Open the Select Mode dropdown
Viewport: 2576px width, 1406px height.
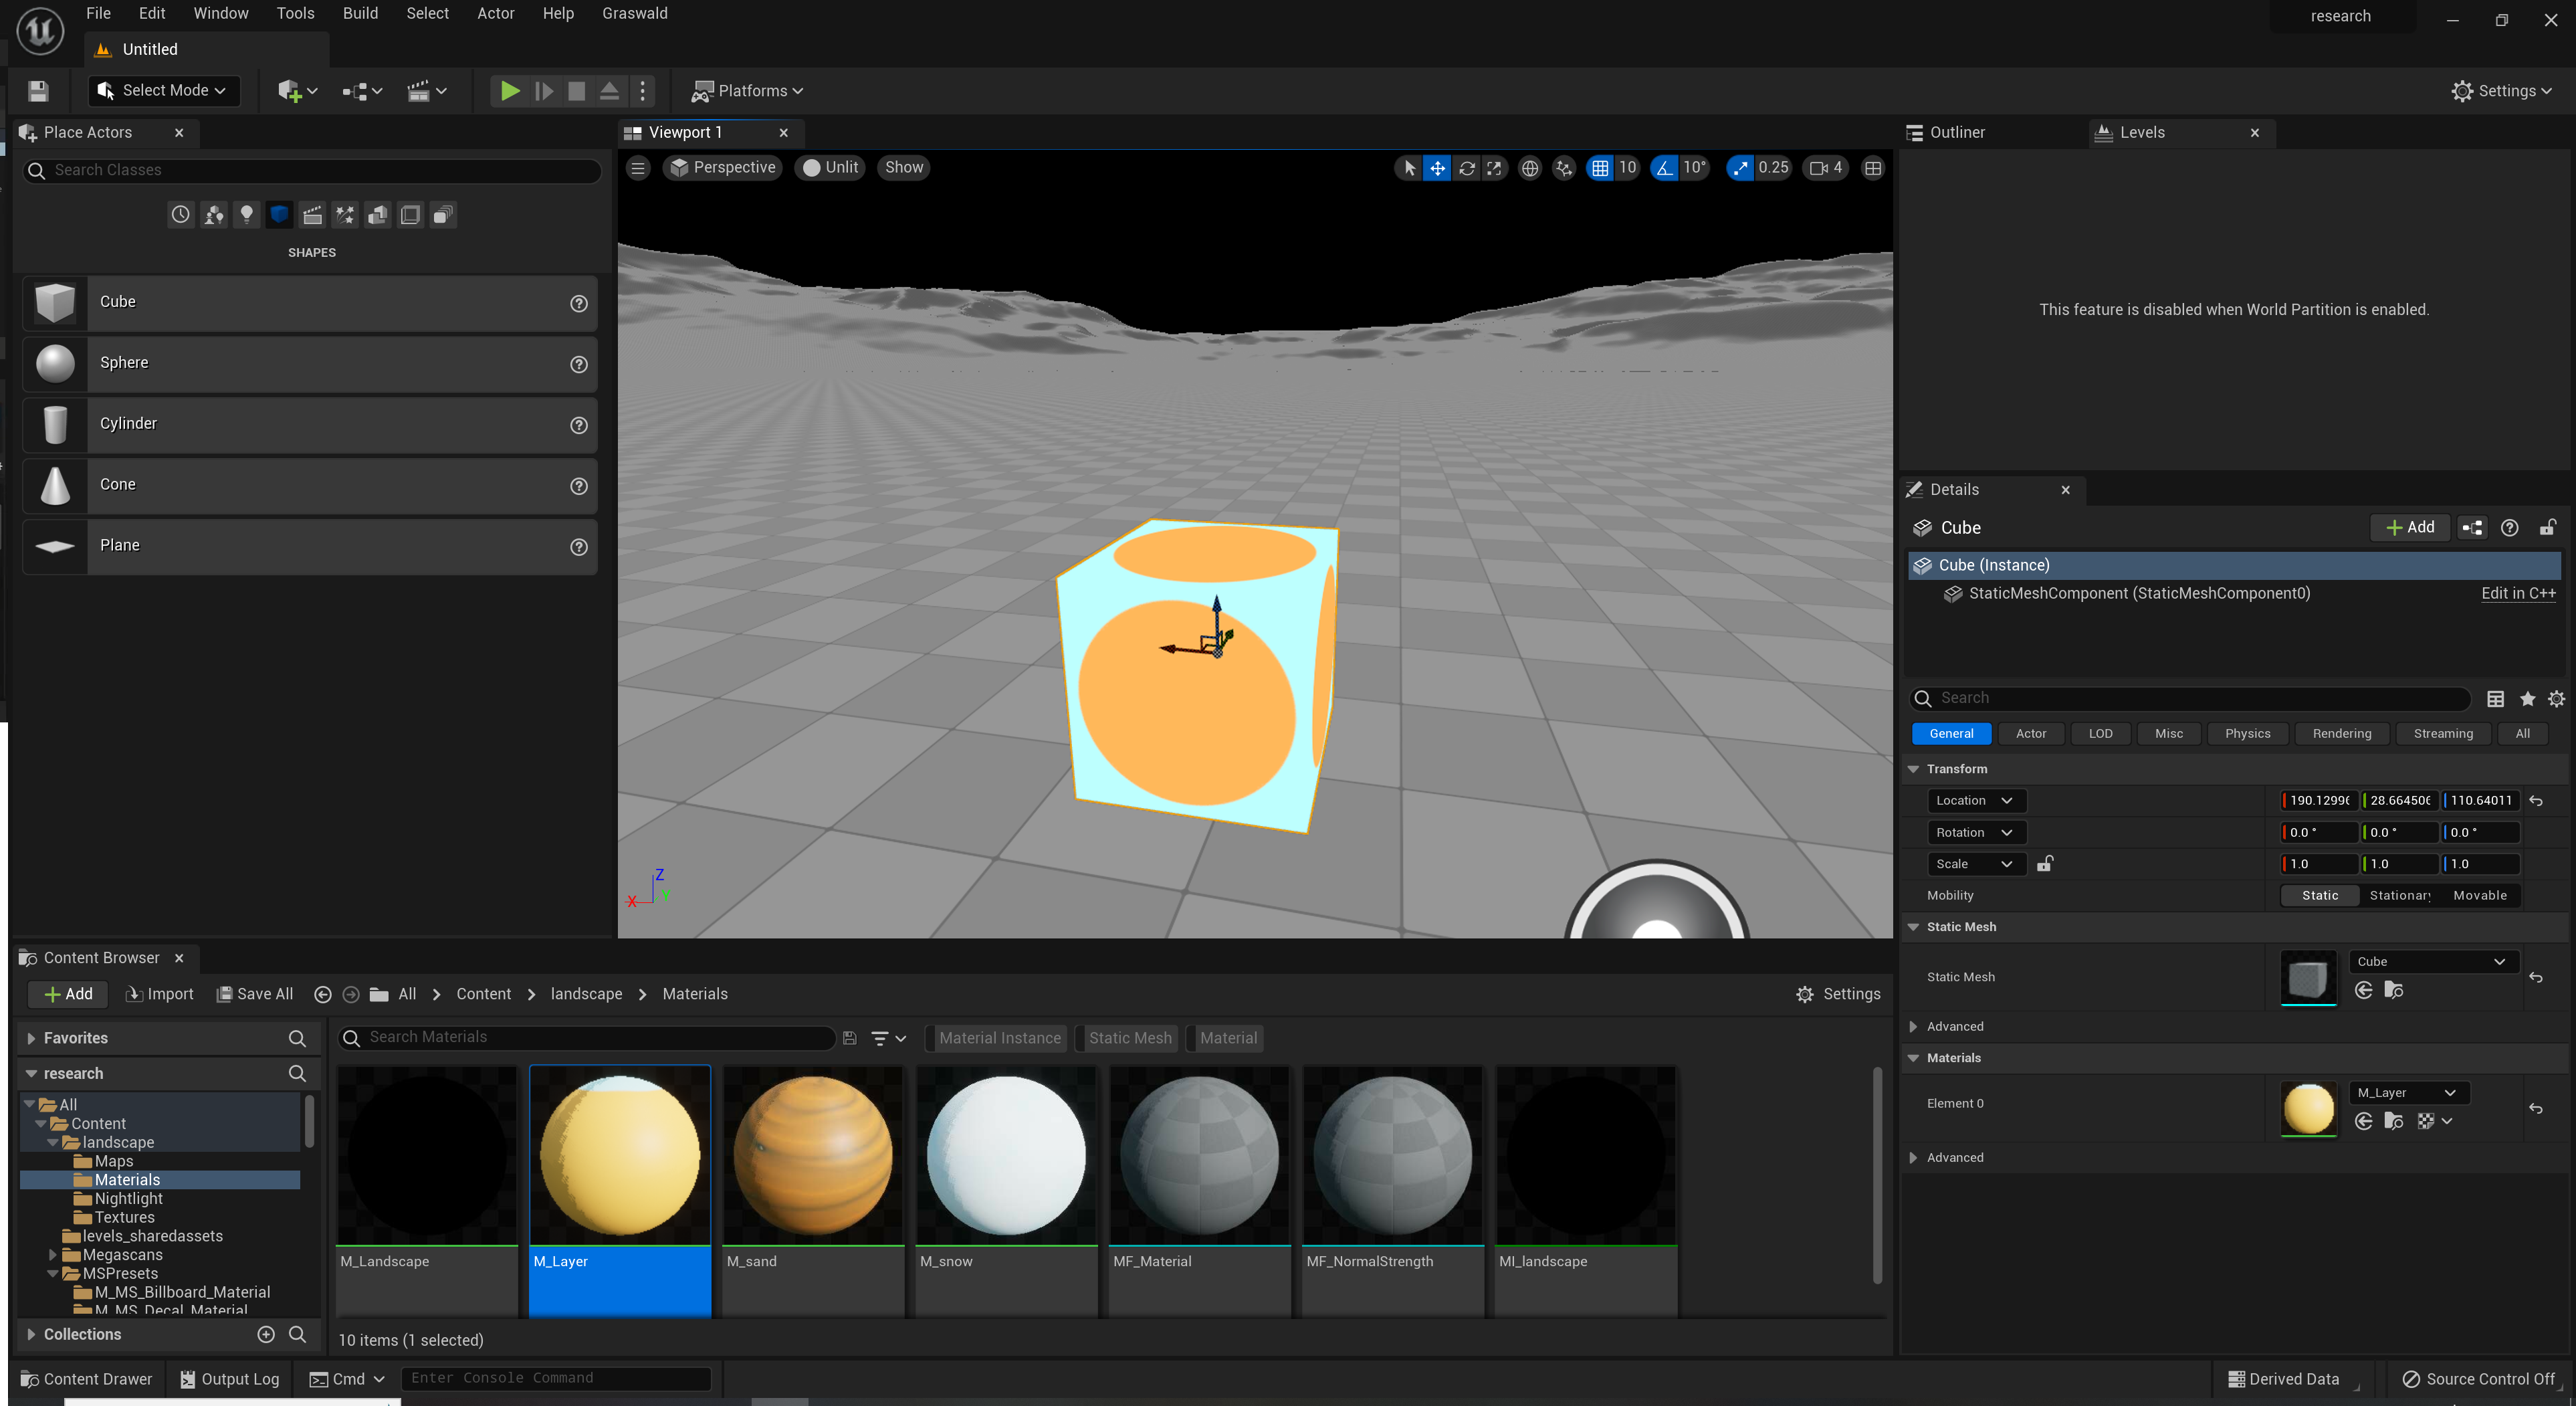pos(164,91)
